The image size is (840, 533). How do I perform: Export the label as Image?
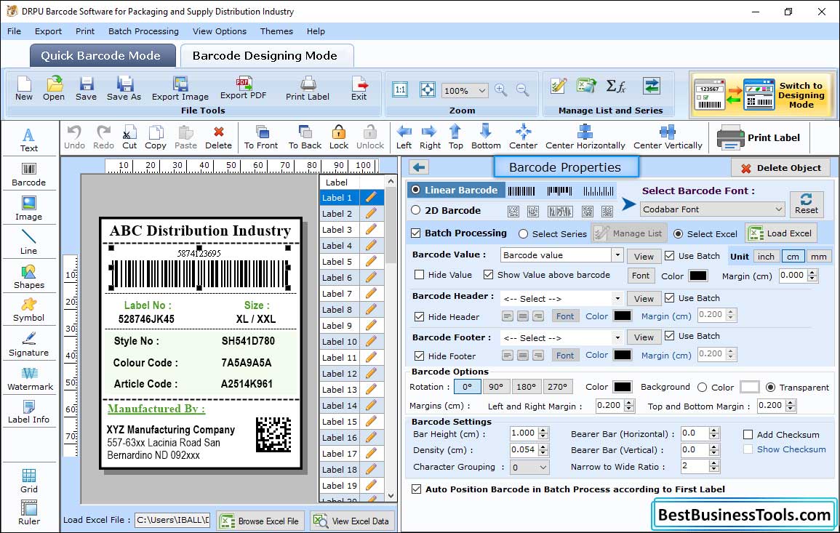(180, 89)
